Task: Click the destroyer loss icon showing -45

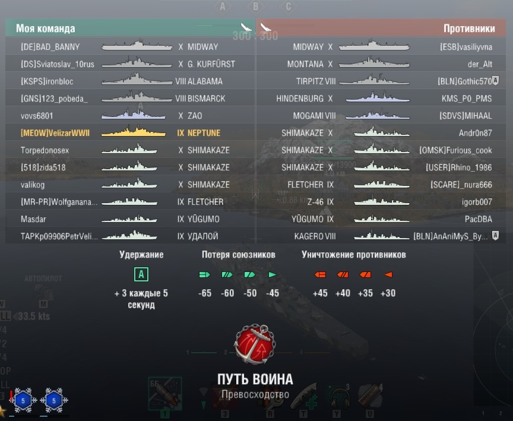Action: [273, 275]
